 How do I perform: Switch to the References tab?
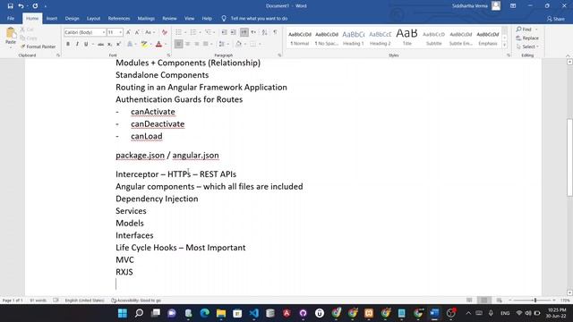coord(119,18)
